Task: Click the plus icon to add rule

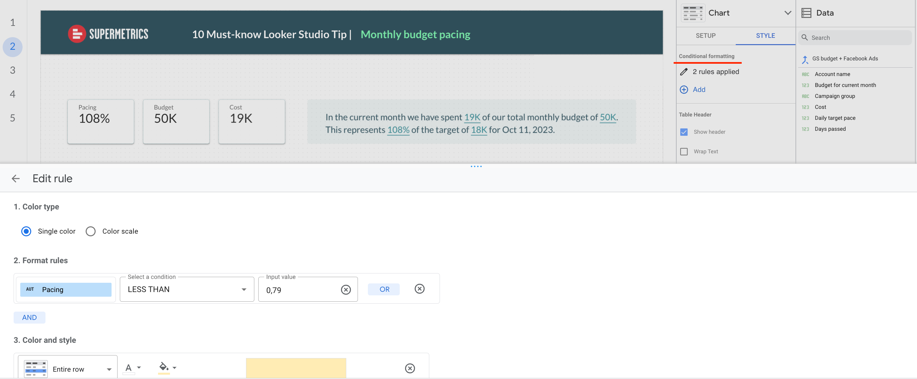Action: point(684,90)
